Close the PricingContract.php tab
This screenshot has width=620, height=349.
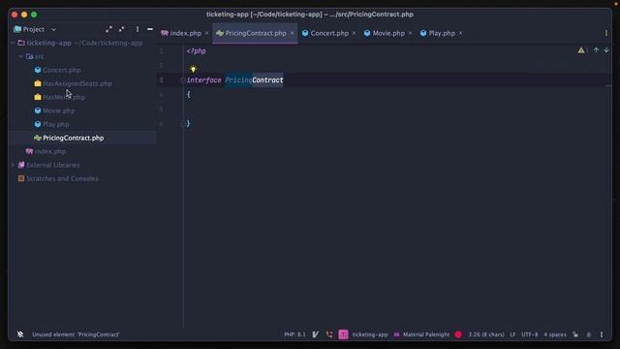[292, 33]
